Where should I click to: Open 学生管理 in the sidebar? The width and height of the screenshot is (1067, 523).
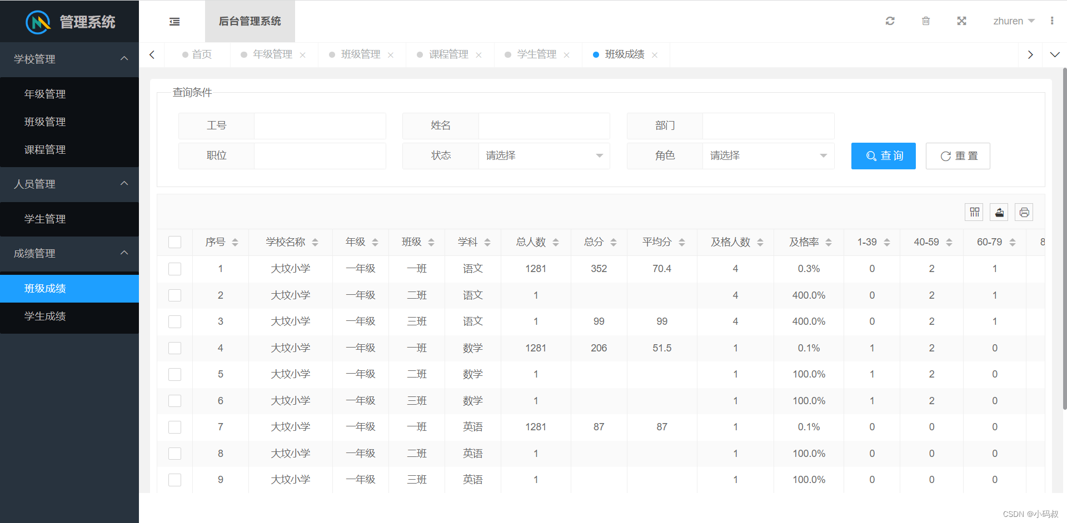click(x=69, y=219)
